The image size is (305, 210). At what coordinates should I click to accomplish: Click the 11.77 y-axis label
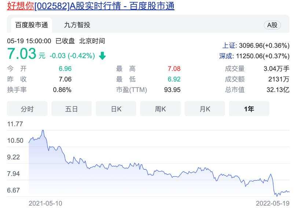click(x=15, y=124)
